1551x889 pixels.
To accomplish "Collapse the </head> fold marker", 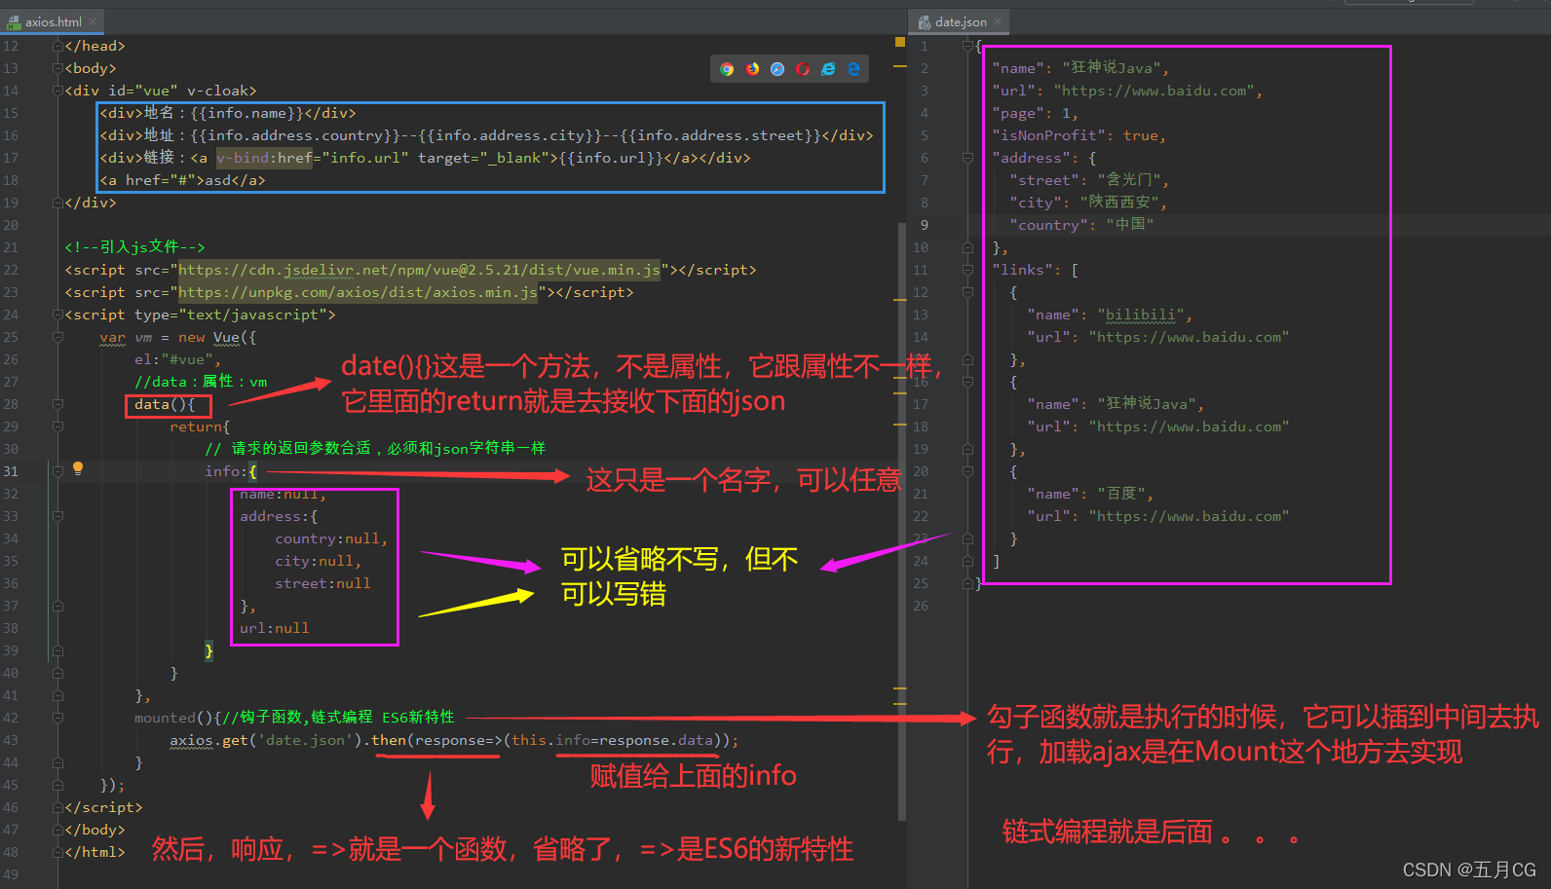I will pos(57,46).
